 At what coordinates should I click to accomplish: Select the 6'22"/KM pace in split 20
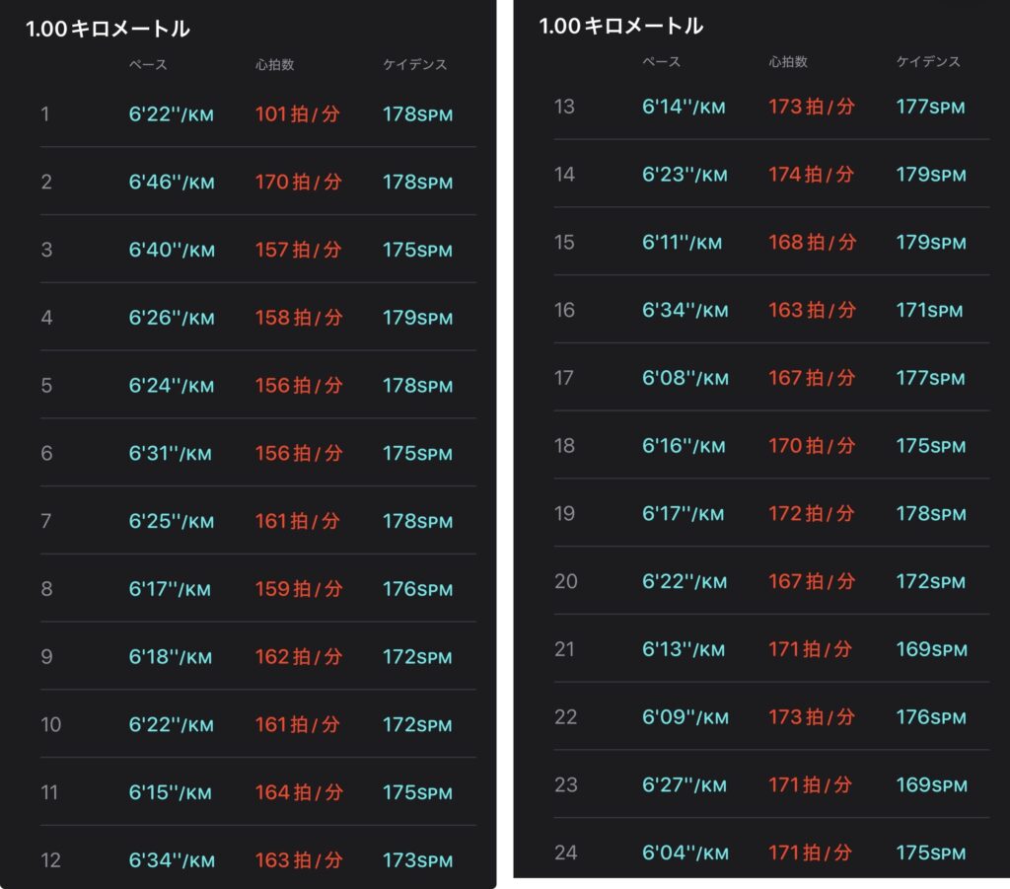685,581
